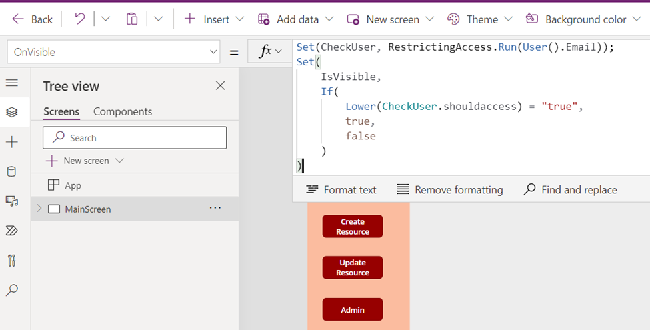The image size is (650, 330).
Task: Open the Tree view layers icon
Action: tap(12, 112)
